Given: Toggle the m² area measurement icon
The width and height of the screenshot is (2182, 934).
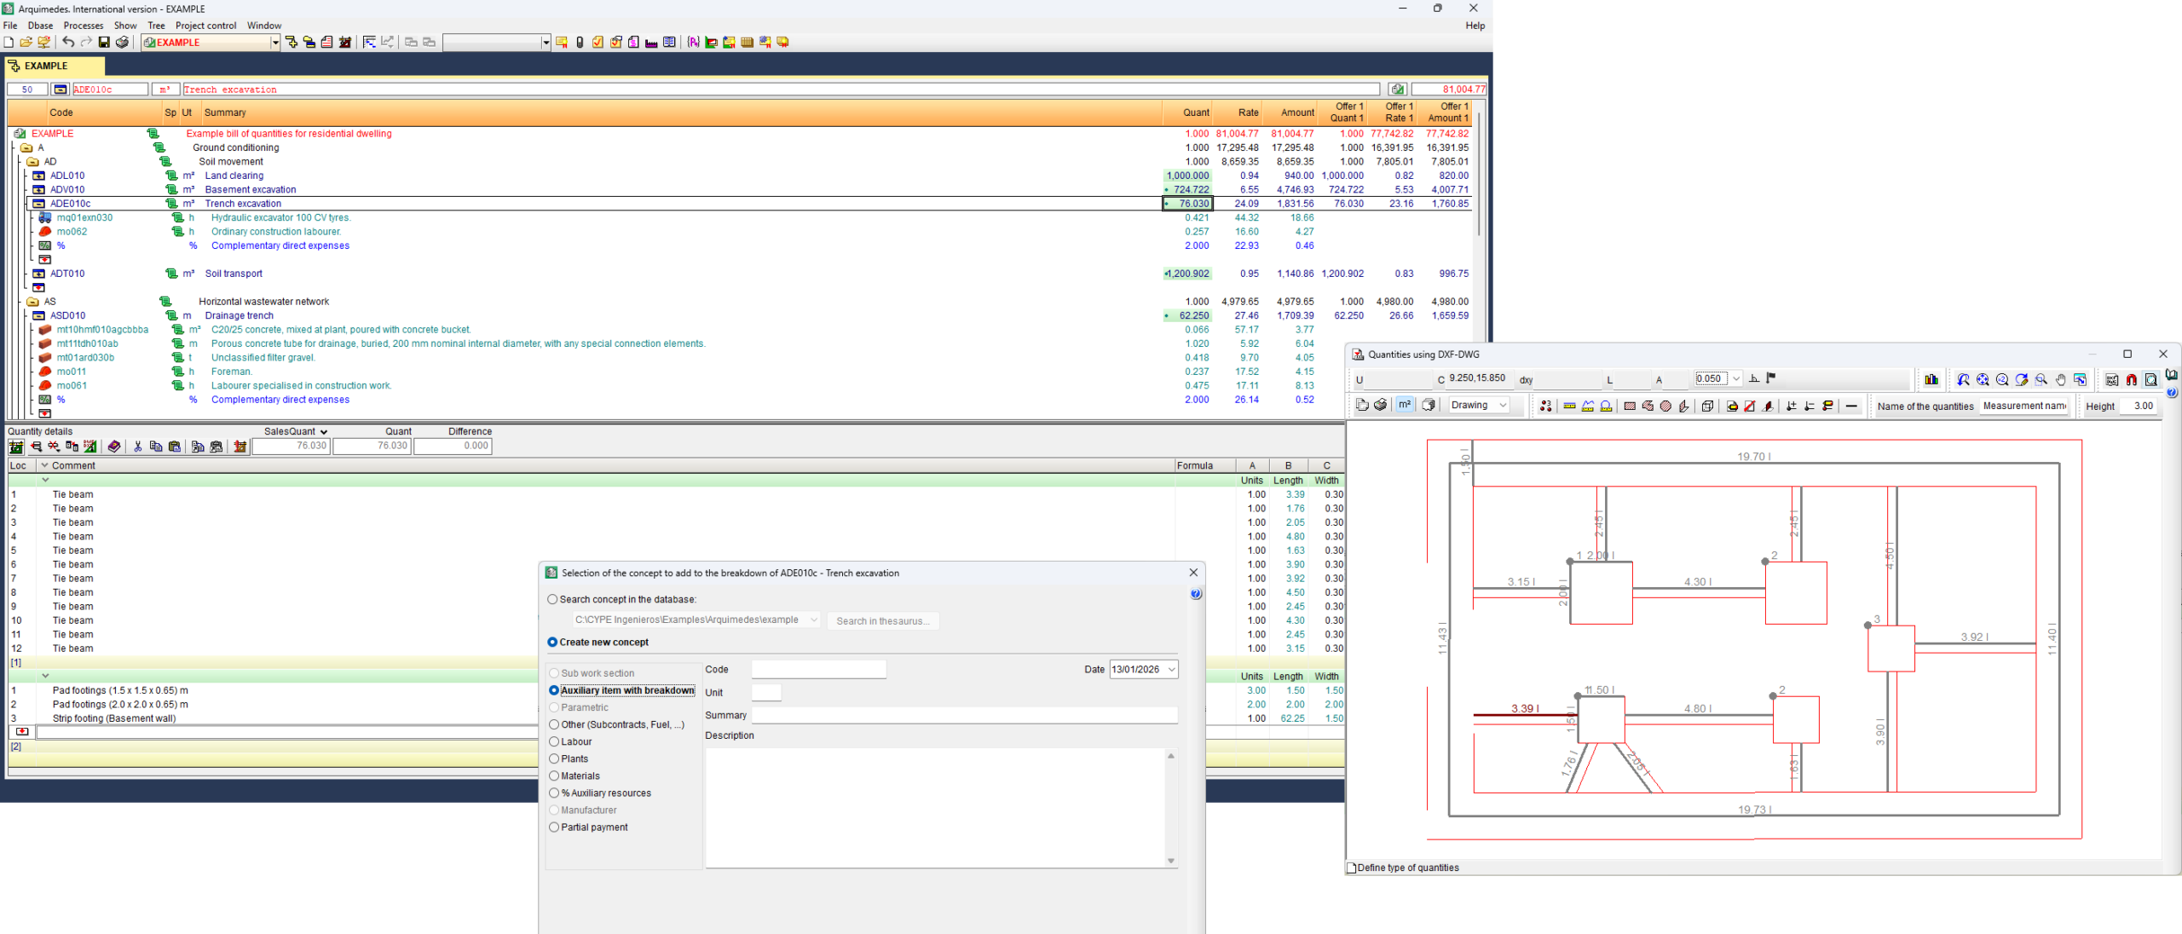Looking at the screenshot, I should point(1405,406).
